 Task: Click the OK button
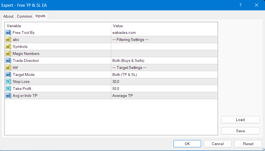click(x=187, y=144)
